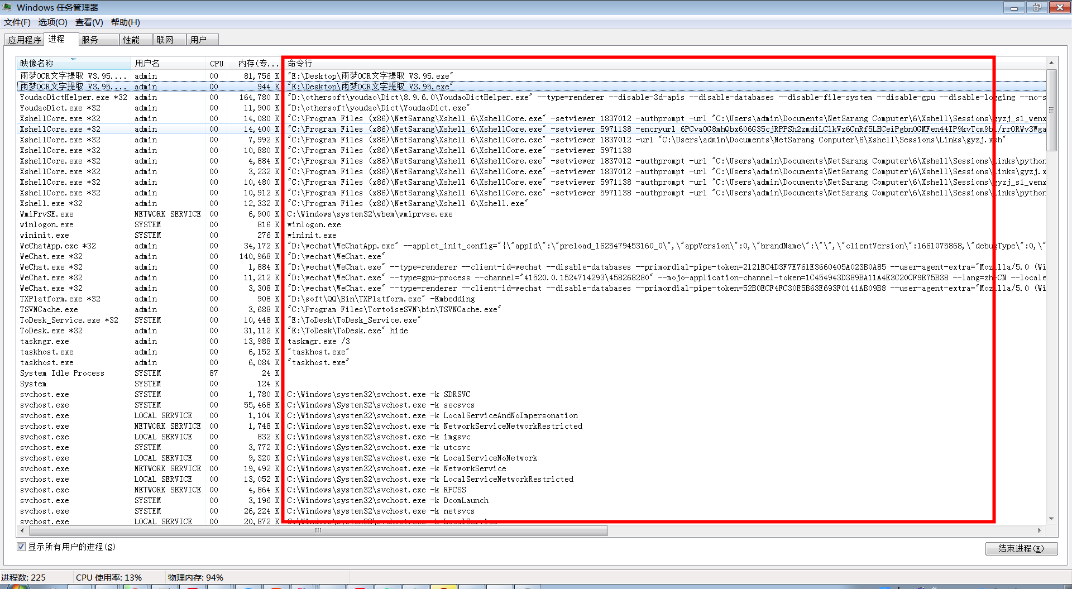Click the horizontal scrollbar right arrow

[x=1040, y=530]
